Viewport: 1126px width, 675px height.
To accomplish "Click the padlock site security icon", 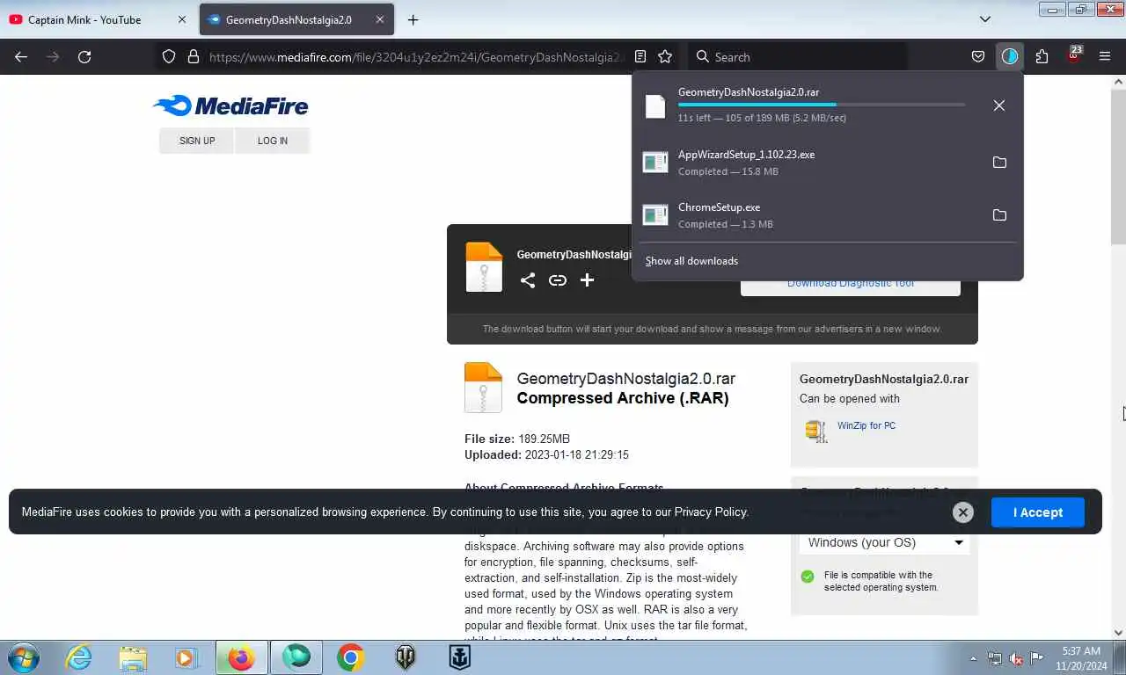I will (x=194, y=56).
